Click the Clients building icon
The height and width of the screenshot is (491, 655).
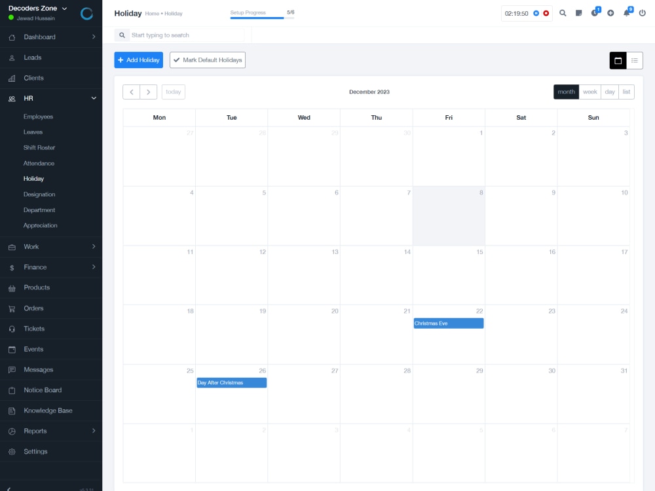[12, 78]
